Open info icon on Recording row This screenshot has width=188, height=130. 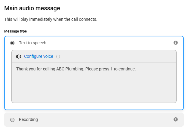(x=176, y=119)
